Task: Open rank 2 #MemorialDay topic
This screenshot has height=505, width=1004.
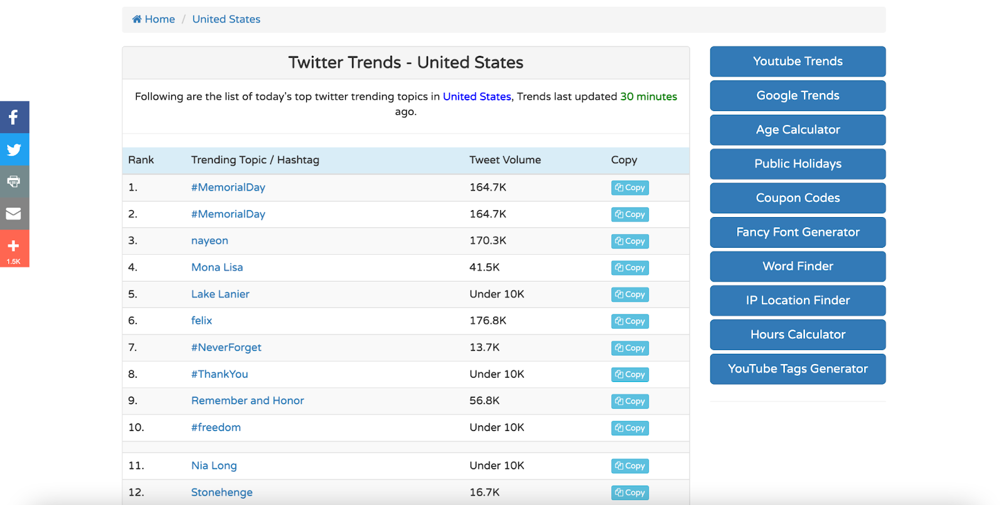Action: pos(228,215)
